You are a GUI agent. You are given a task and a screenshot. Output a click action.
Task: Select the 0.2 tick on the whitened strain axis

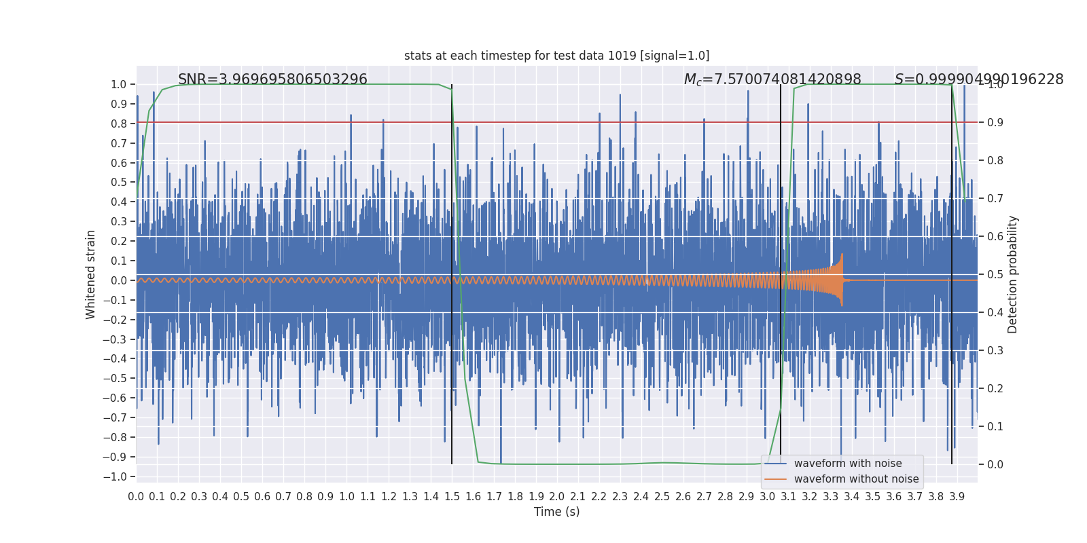tap(119, 242)
